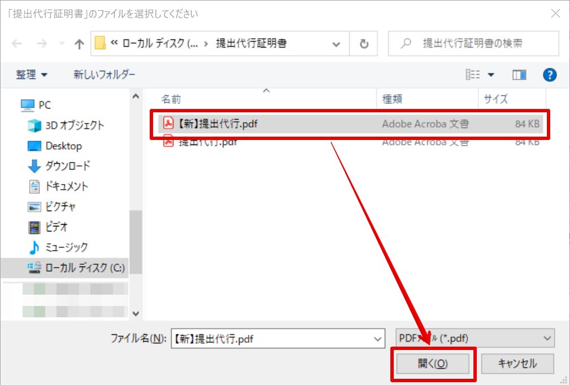Click the navigation pane scrollbar thumb
The height and width of the screenshot is (385, 570).
[x=136, y=242]
